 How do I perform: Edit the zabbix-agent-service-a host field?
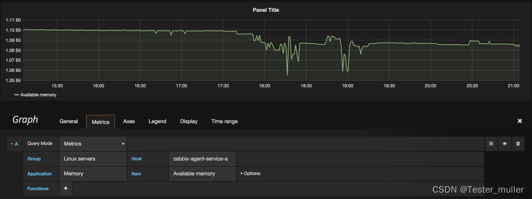pyautogui.click(x=202, y=159)
